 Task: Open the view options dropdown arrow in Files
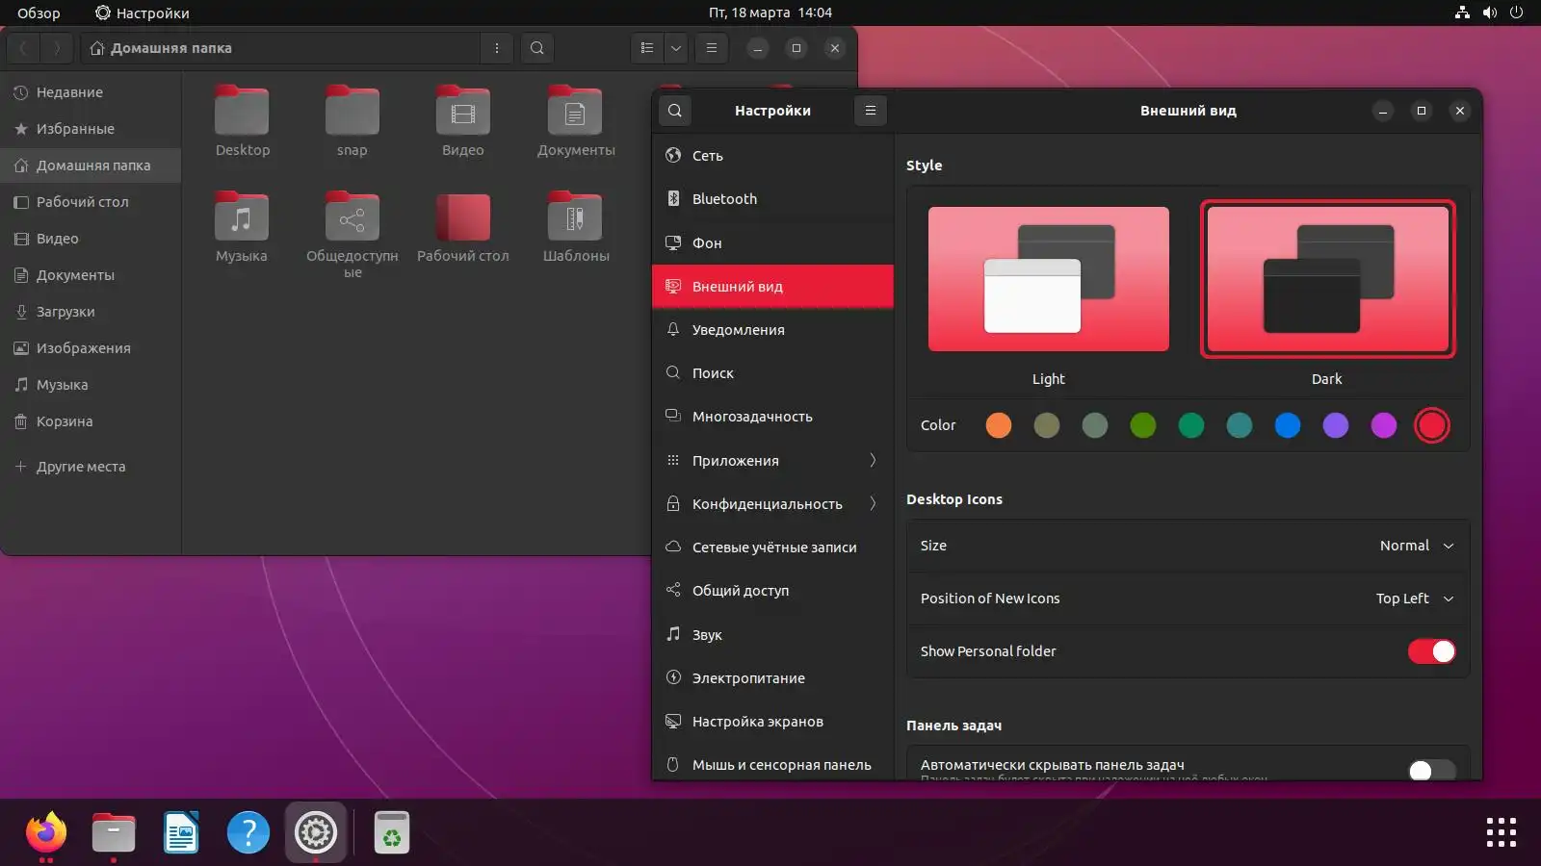tap(676, 48)
